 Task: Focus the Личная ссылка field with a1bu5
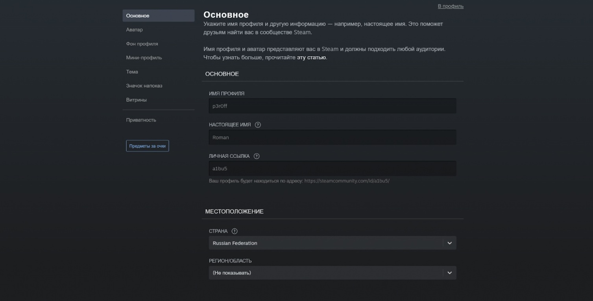[x=333, y=168]
